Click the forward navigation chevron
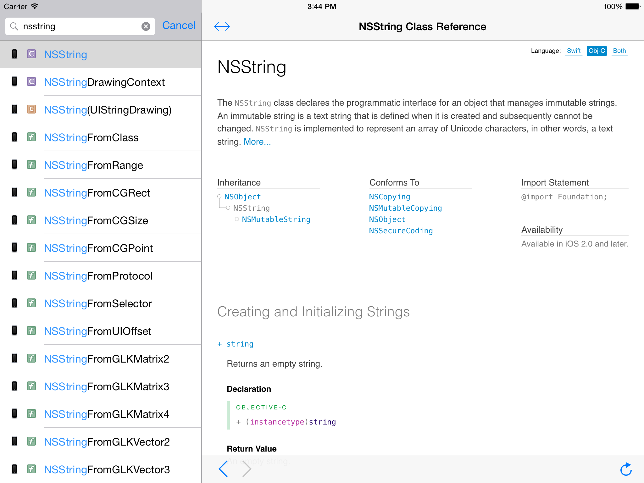This screenshot has height=483, width=644. pos(247,469)
